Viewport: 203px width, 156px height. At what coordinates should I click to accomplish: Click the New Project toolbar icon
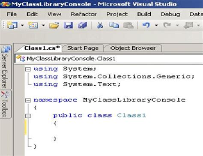tap(12, 25)
